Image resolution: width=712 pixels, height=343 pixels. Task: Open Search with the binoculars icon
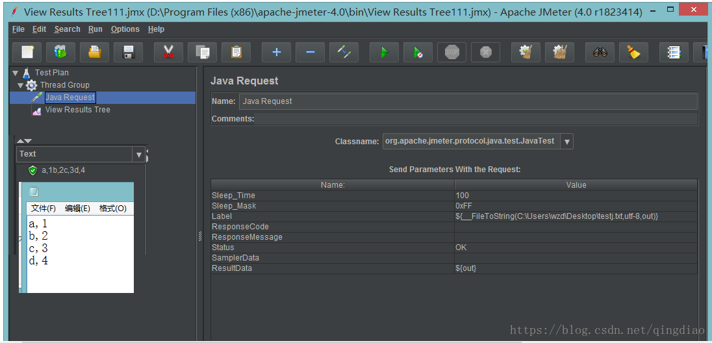tap(600, 52)
